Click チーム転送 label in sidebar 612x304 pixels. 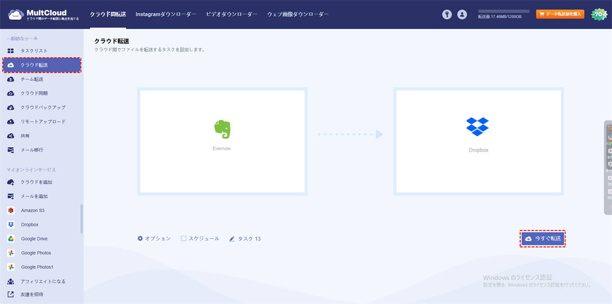(32, 79)
